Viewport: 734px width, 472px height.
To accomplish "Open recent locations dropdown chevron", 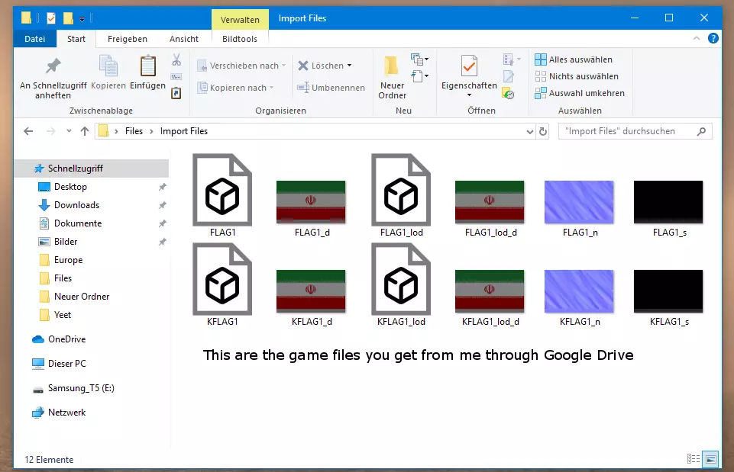I will 69,131.
